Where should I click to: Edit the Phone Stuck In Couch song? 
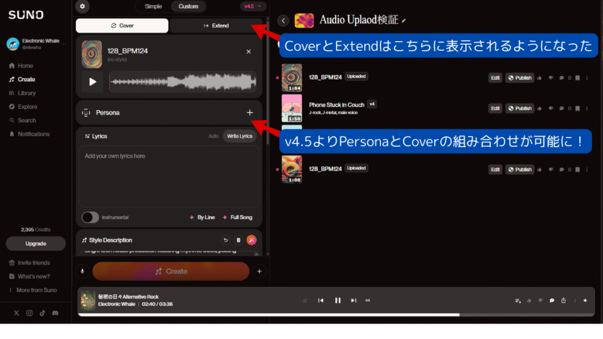(x=495, y=108)
